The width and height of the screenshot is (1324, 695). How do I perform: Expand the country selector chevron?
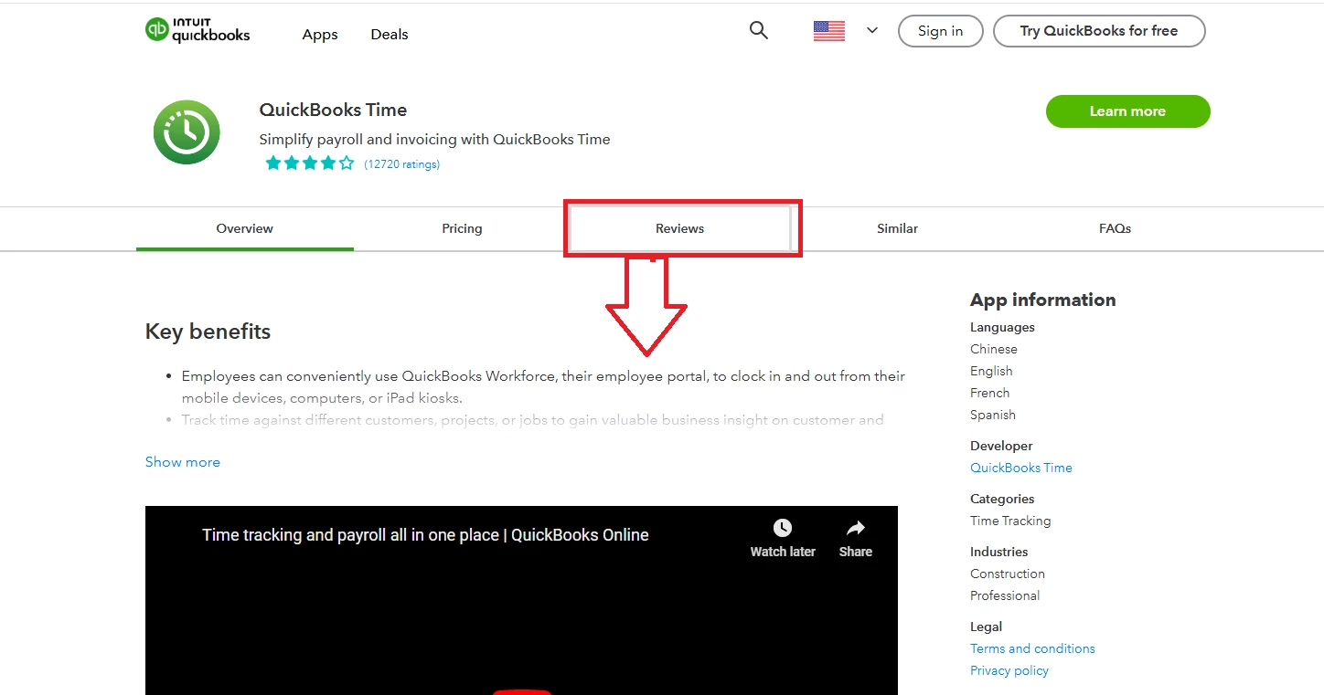coord(872,31)
